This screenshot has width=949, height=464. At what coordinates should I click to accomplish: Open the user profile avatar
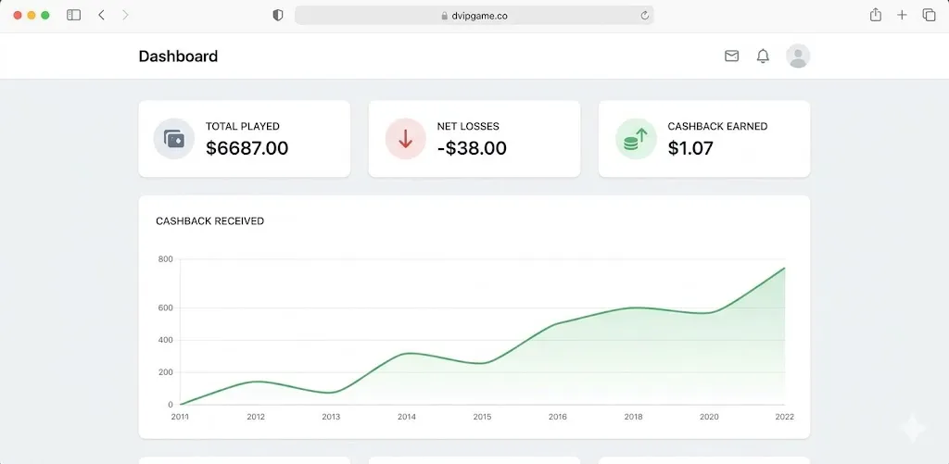pos(798,56)
